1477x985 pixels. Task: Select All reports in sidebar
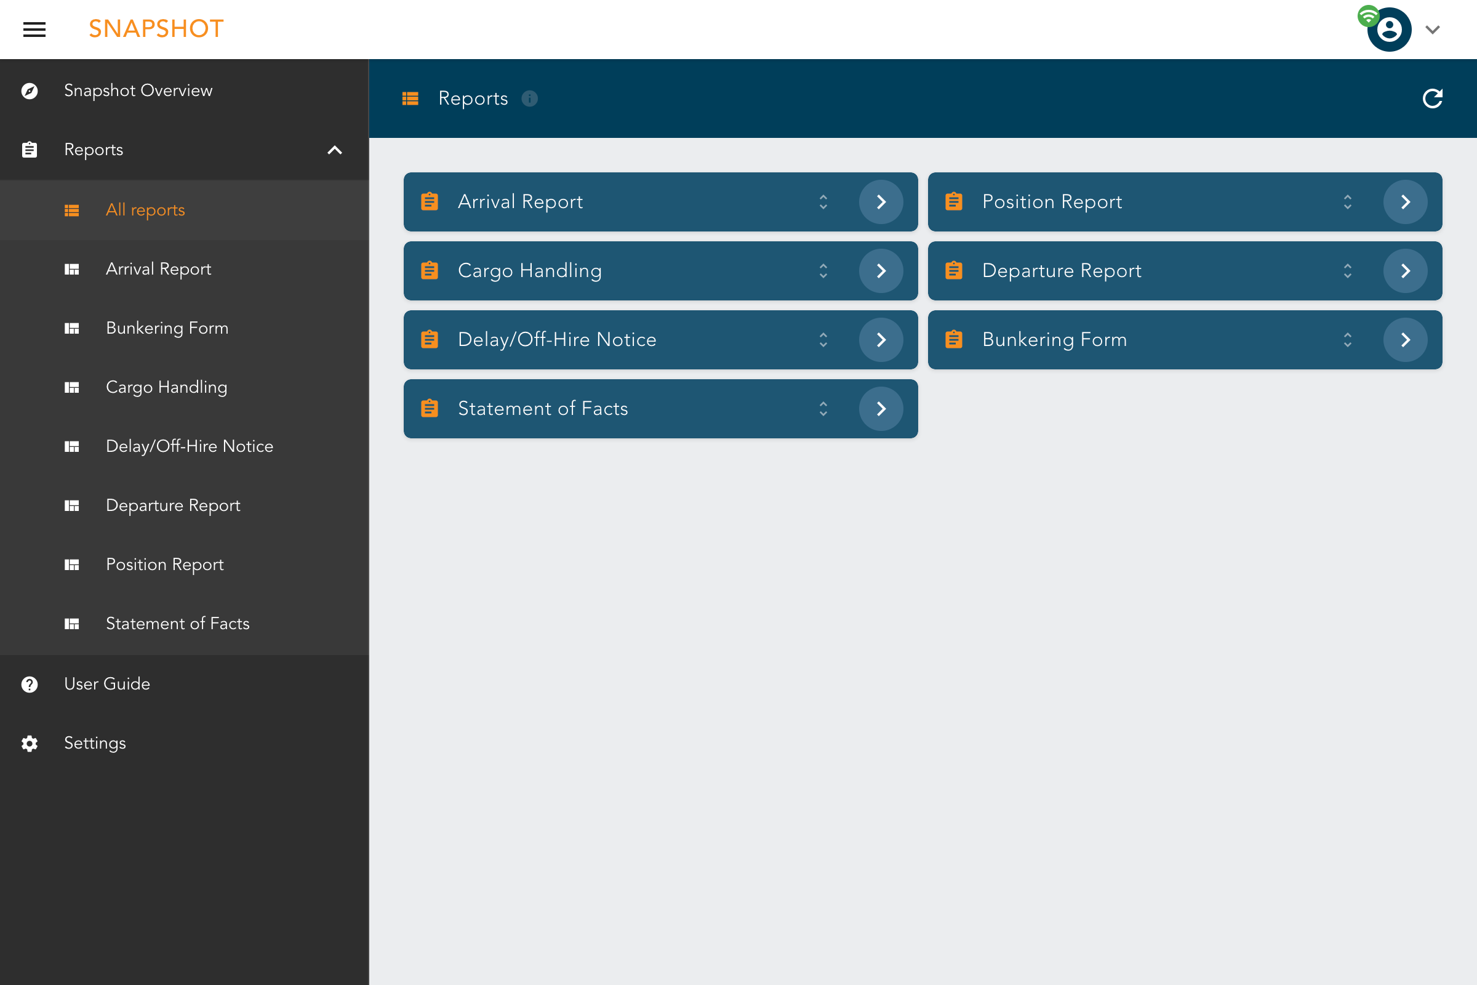coord(185,210)
